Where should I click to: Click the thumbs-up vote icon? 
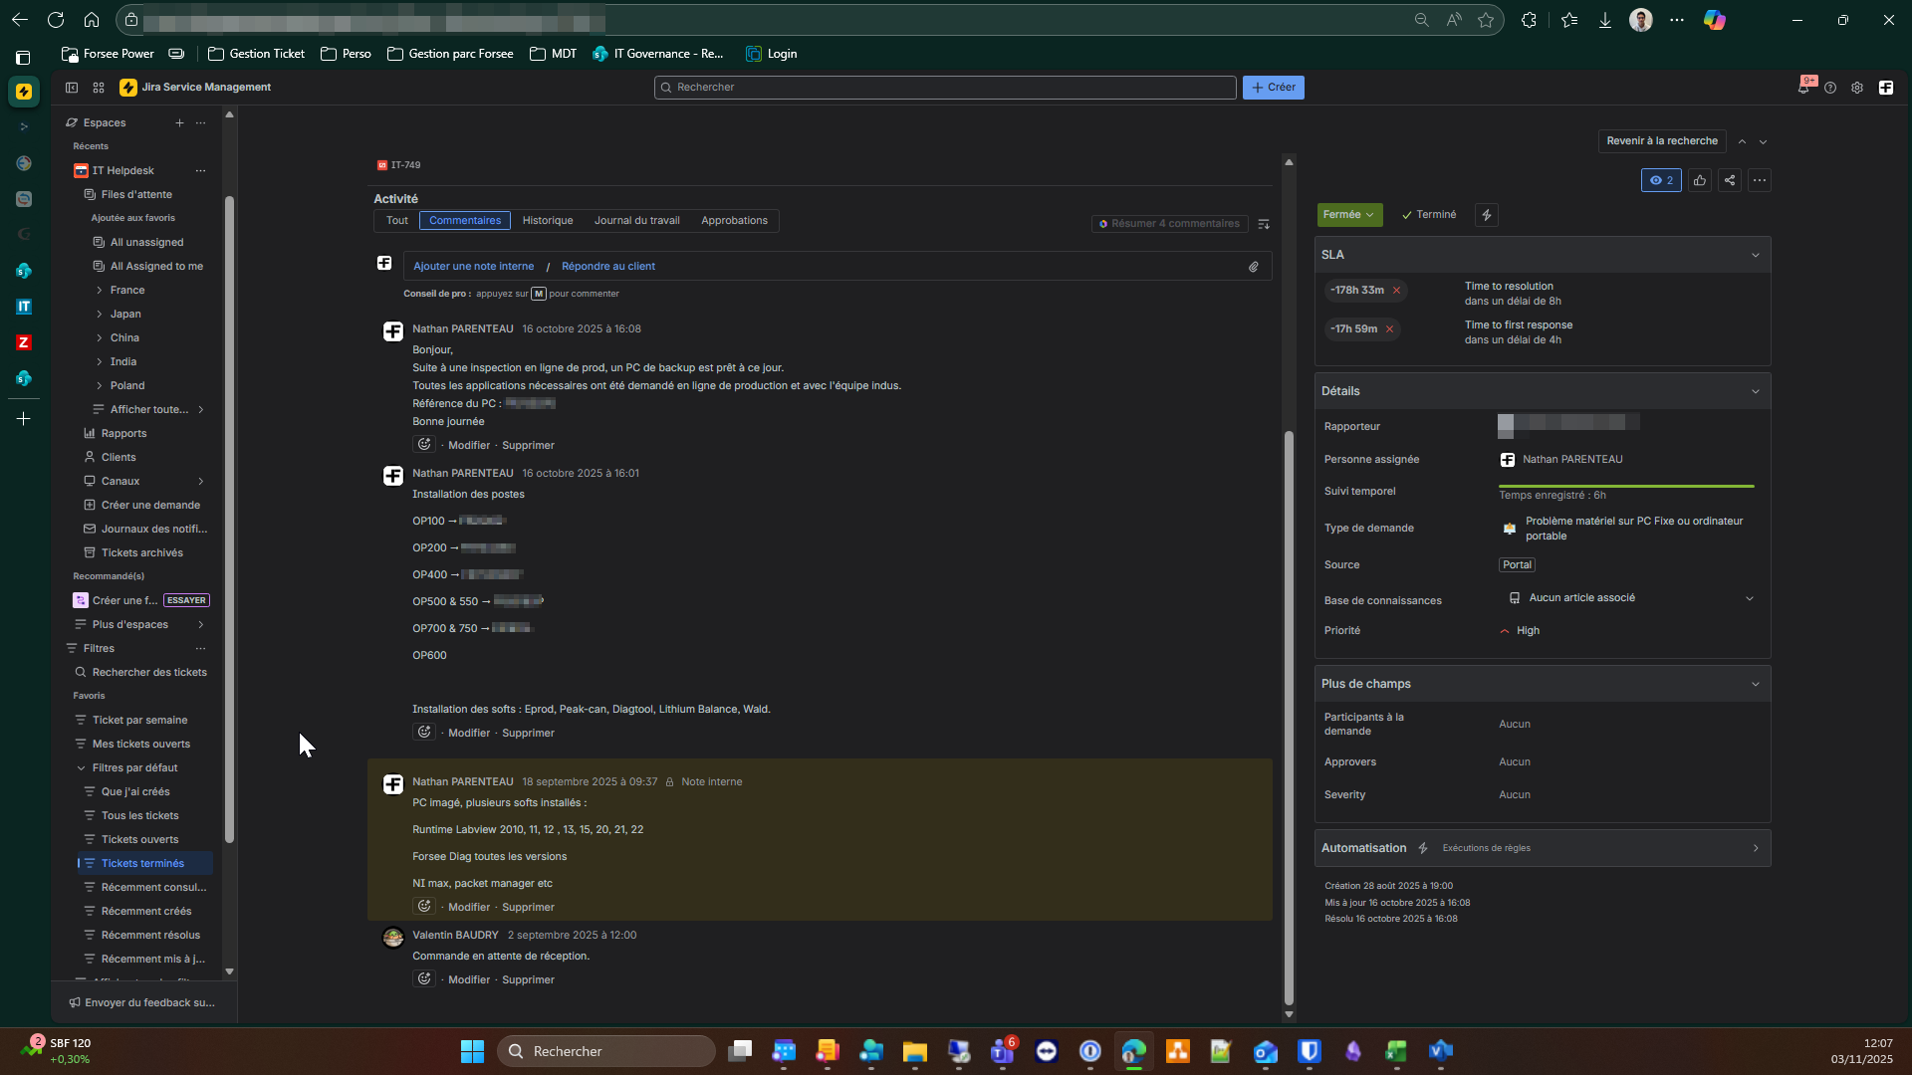pyautogui.click(x=1700, y=180)
